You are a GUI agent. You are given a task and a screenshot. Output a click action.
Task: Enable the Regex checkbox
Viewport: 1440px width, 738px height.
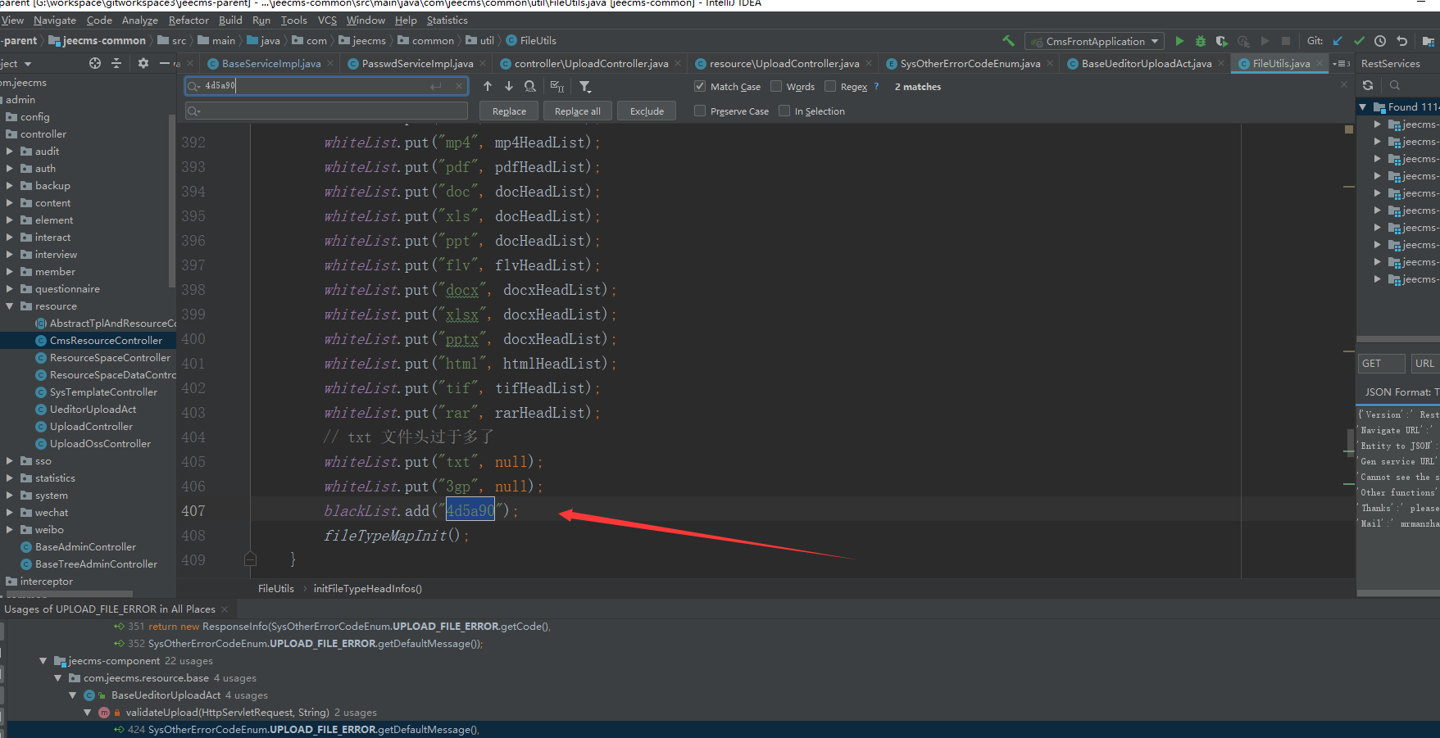click(830, 86)
